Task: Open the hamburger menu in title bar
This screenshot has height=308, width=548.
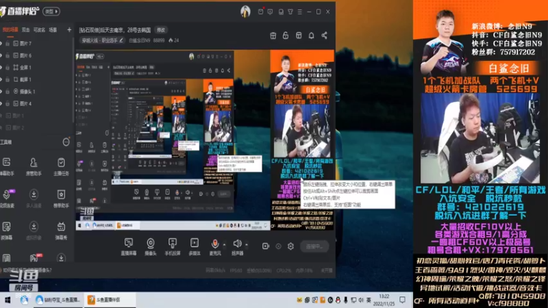Action: 299,12
